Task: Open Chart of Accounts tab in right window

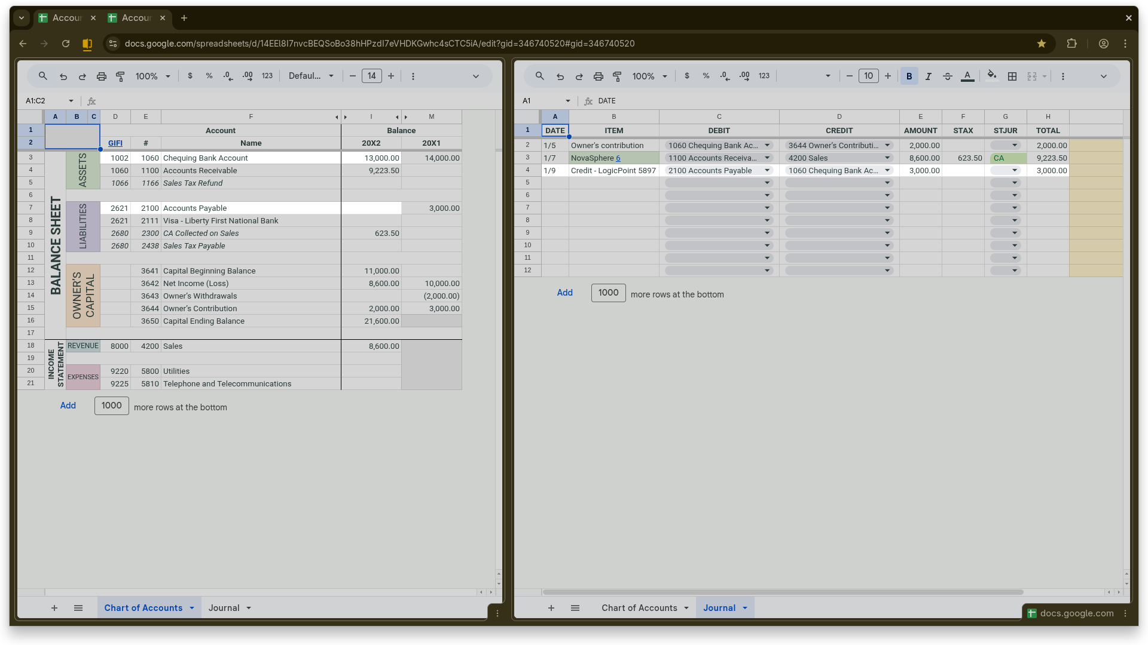Action: pyautogui.click(x=640, y=607)
